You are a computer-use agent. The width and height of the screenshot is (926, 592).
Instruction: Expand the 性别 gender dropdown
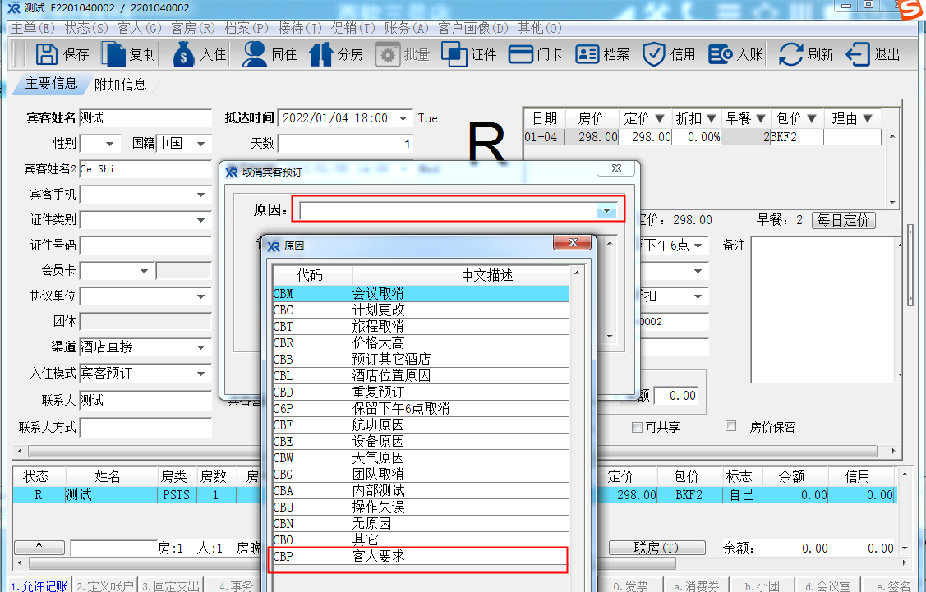(110, 144)
